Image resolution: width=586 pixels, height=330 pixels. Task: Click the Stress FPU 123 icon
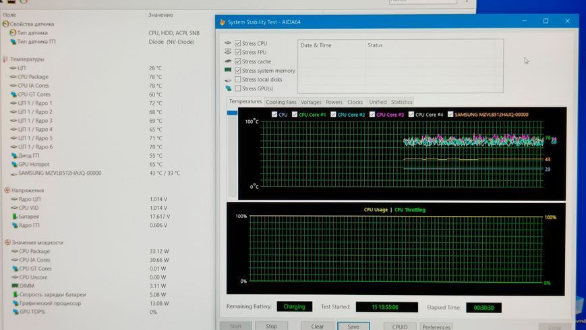point(228,52)
